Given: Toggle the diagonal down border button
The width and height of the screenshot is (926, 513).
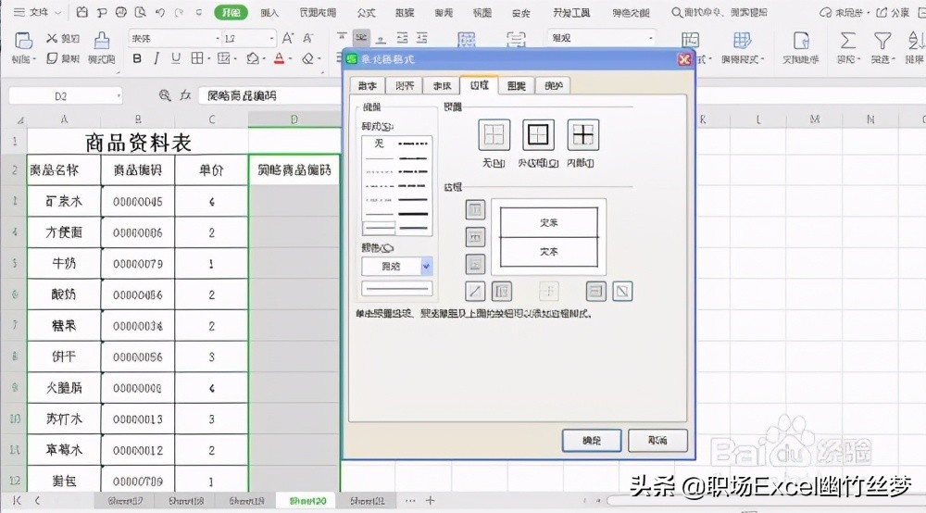Looking at the screenshot, I should coord(622,291).
